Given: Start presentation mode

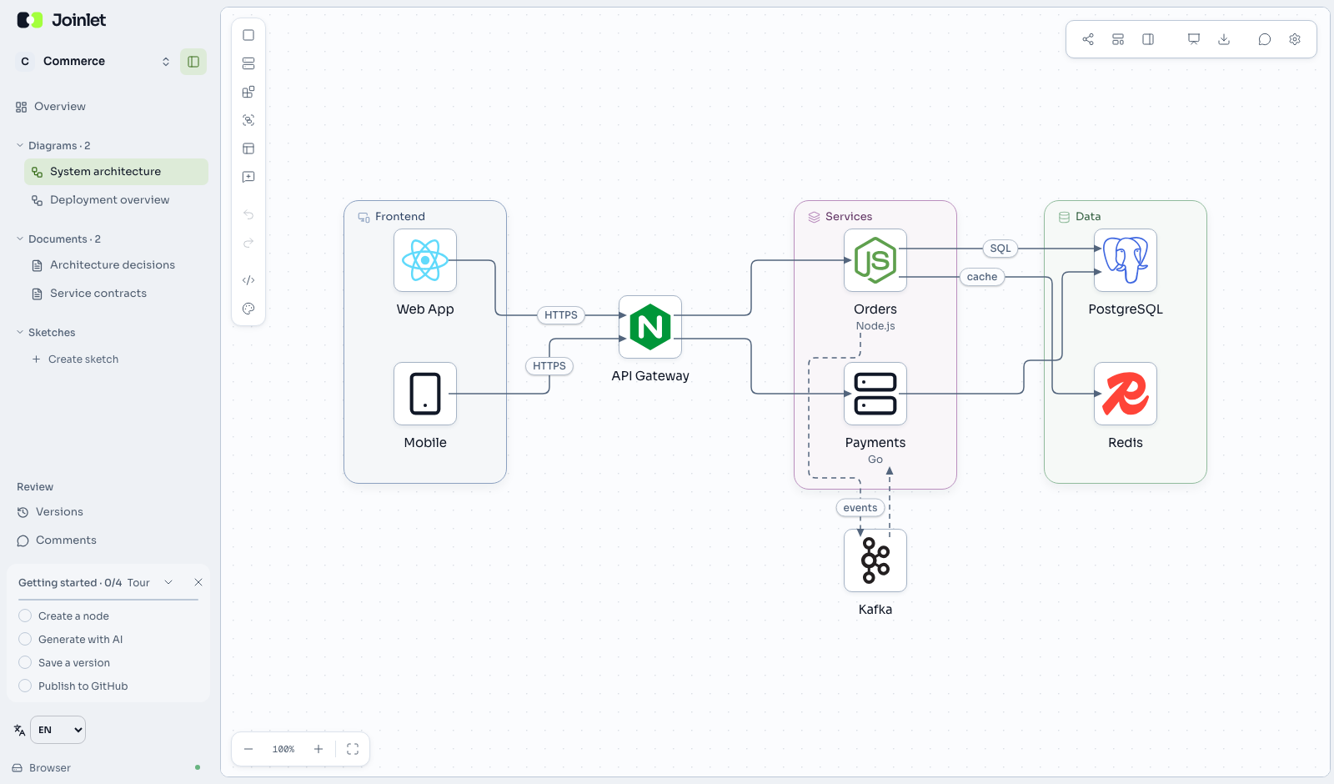Looking at the screenshot, I should pos(1194,39).
